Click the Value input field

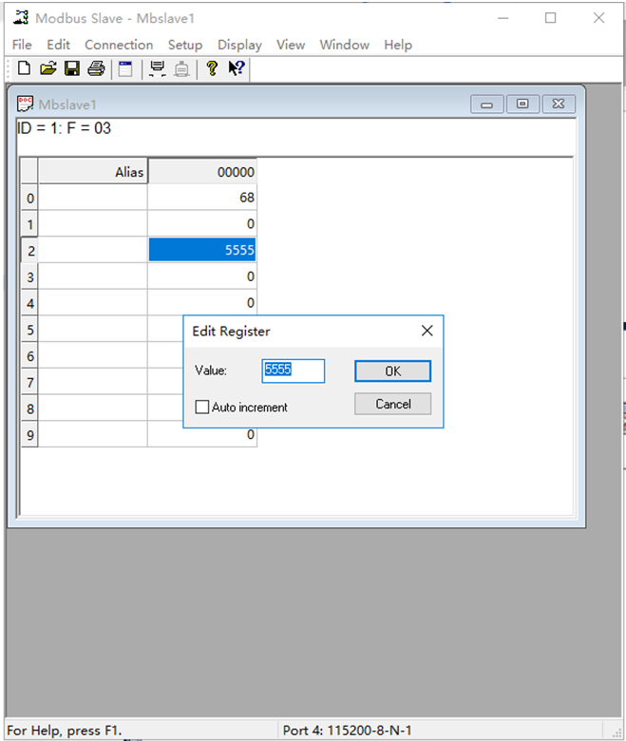[294, 370]
